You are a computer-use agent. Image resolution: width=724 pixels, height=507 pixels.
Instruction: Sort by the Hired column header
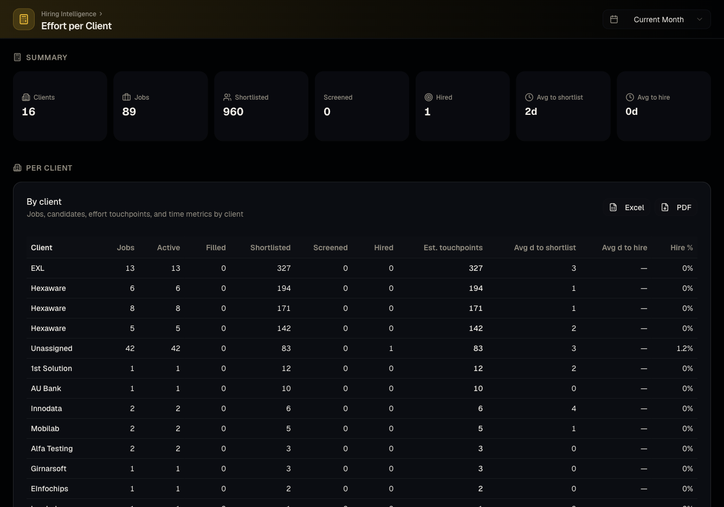click(384, 248)
